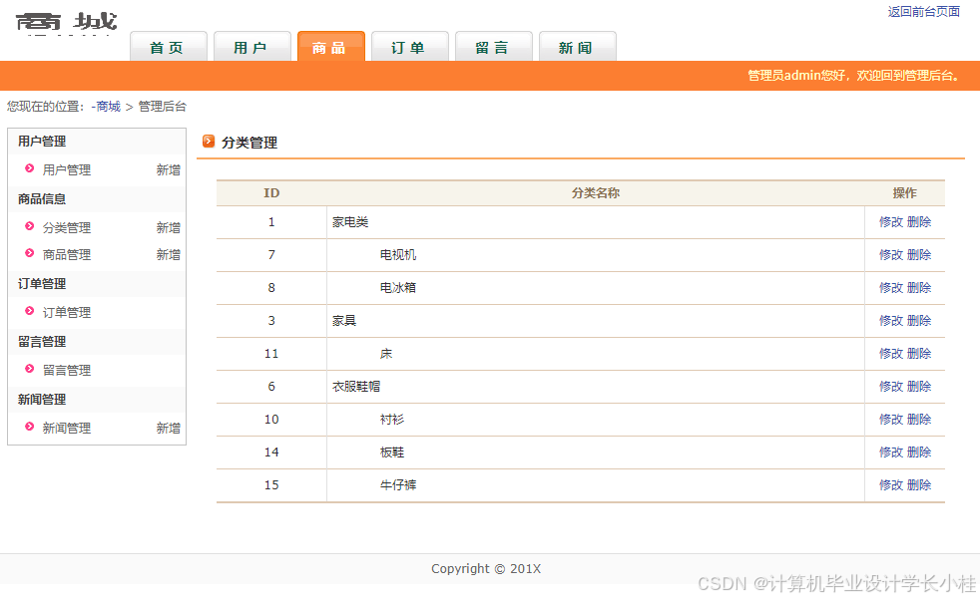Click the orange arrow icon beside 分类管理 heading
980x601 pixels.
click(209, 142)
